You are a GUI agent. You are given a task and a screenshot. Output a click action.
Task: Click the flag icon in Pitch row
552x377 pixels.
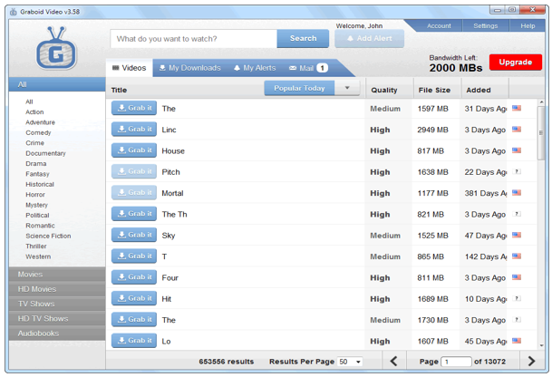click(x=518, y=172)
